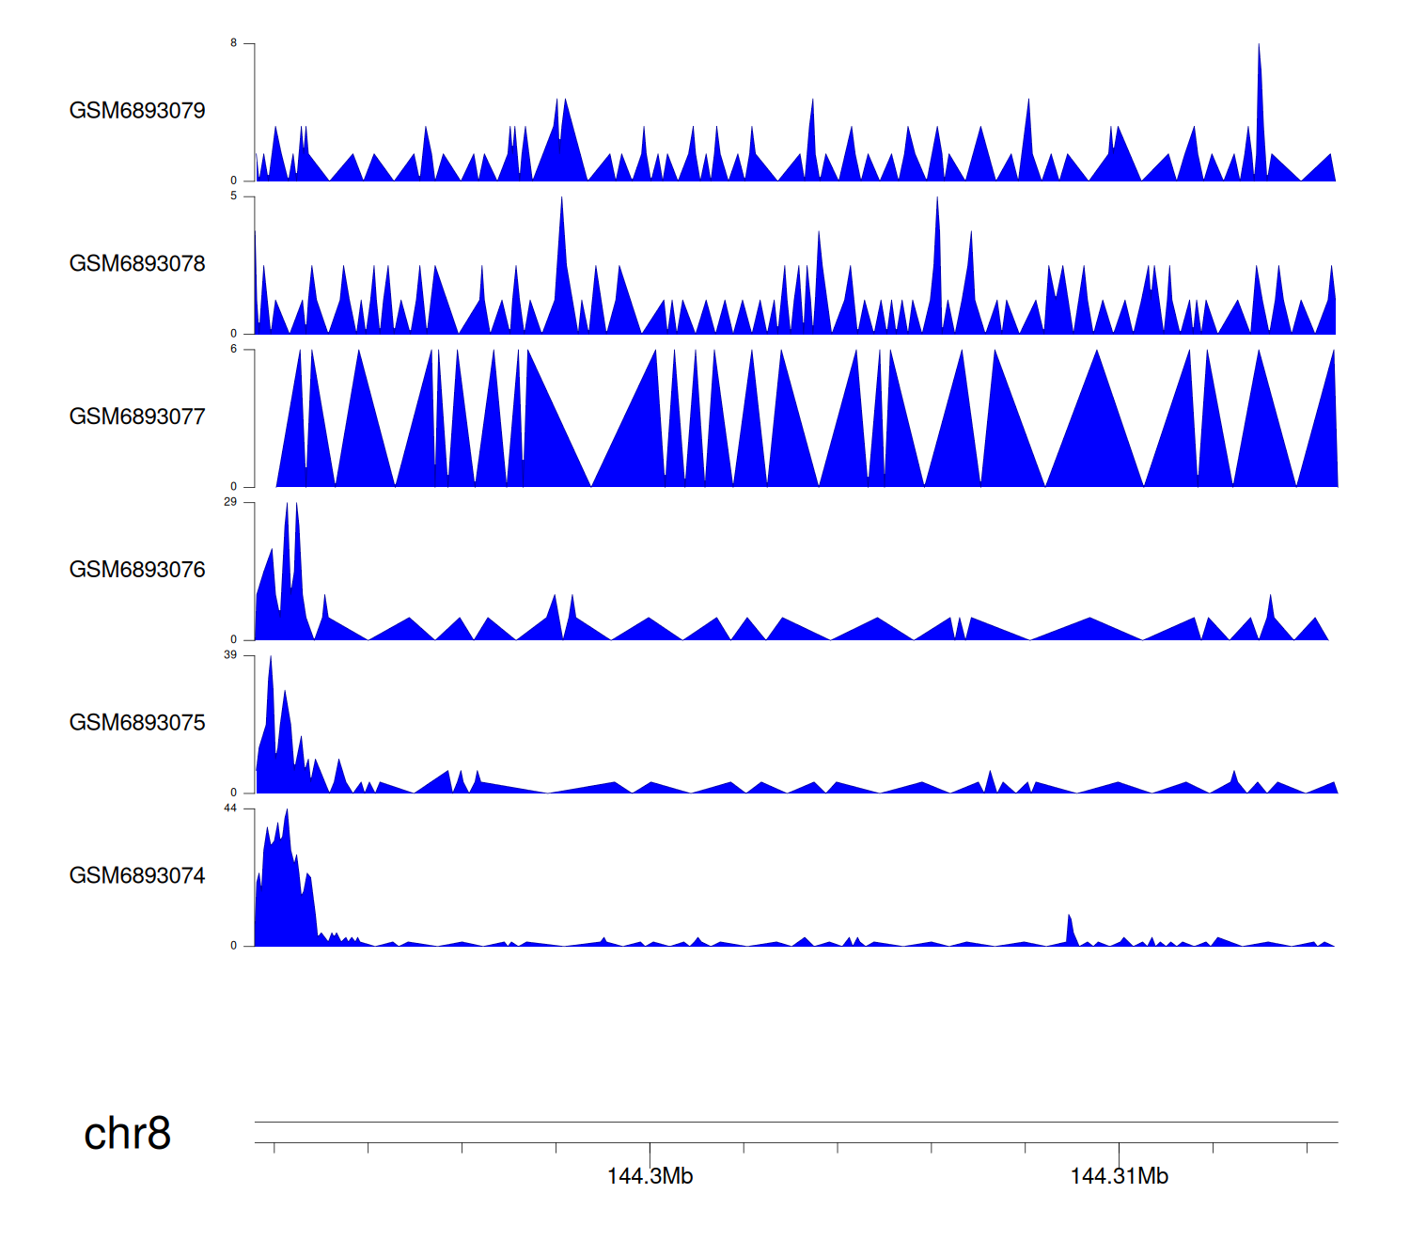Click y-axis maximum value 8 for GSM6893079
This screenshot has height=1241, width=1410.
(x=234, y=43)
